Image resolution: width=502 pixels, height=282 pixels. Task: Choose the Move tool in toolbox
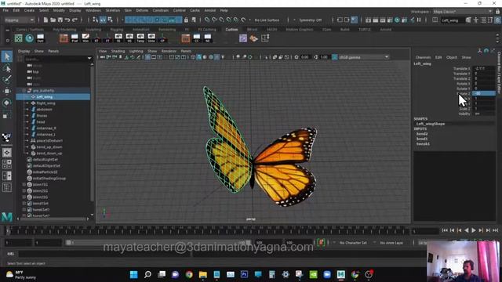[x=7, y=91]
